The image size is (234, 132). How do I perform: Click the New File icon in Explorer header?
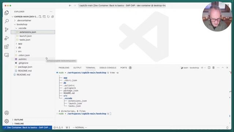[40, 16]
